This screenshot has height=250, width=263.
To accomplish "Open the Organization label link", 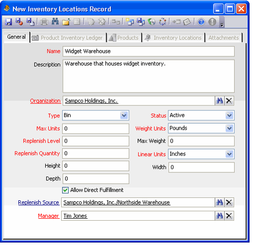I will pyautogui.click(x=45, y=101).
